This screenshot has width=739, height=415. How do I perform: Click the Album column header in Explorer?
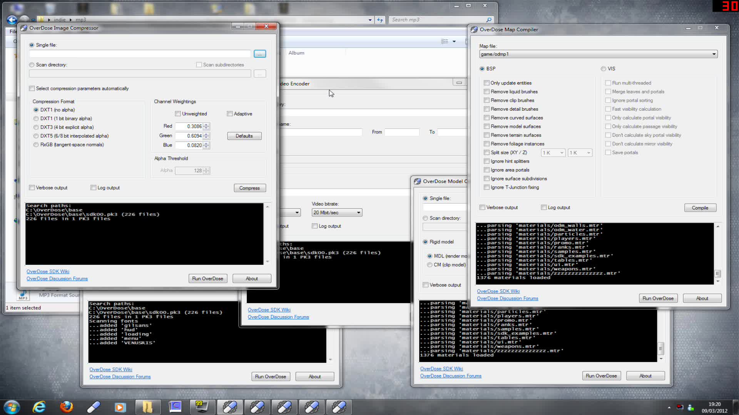pyautogui.click(x=296, y=53)
